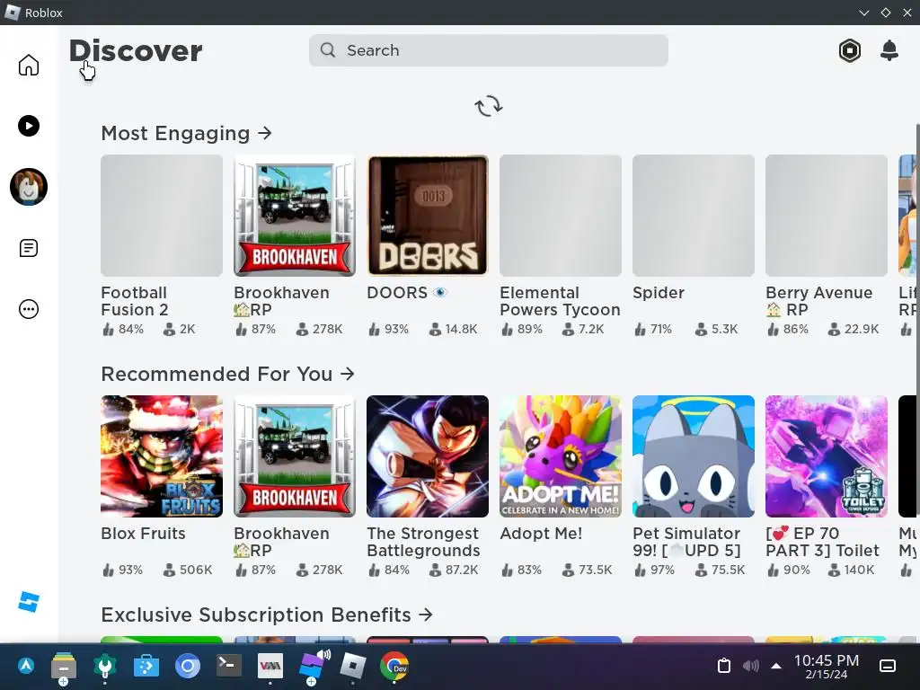The height and width of the screenshot is (690, 920).
Task: Open the Roblox app icon in taskbar
Action: pyautogui.click(x=352, y=666)
